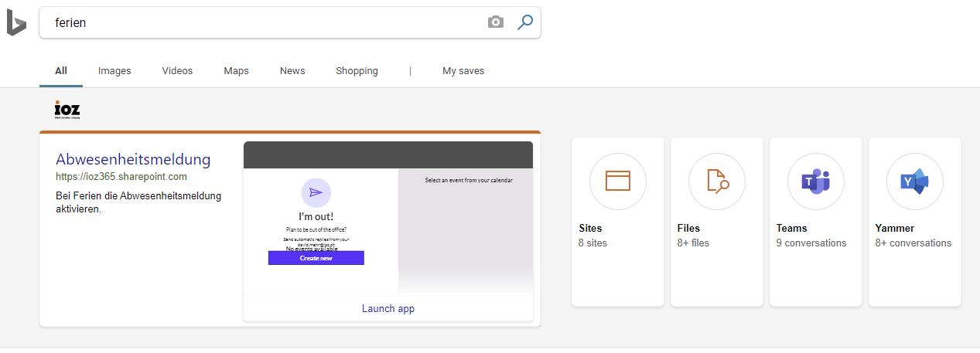Click Select an event from your calendar
This screenshot has height=353, width=980.
pos(469,180)
